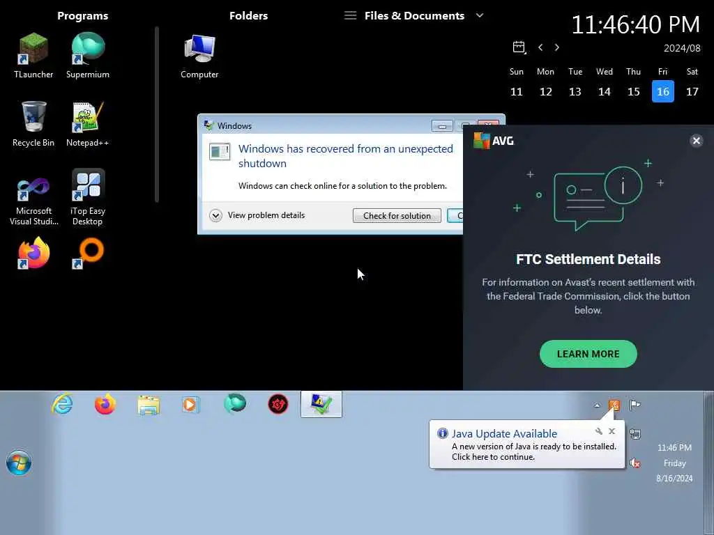Click the Windows Start orb
This screenshot has height=535, width=714.
(x=19, y=463)
